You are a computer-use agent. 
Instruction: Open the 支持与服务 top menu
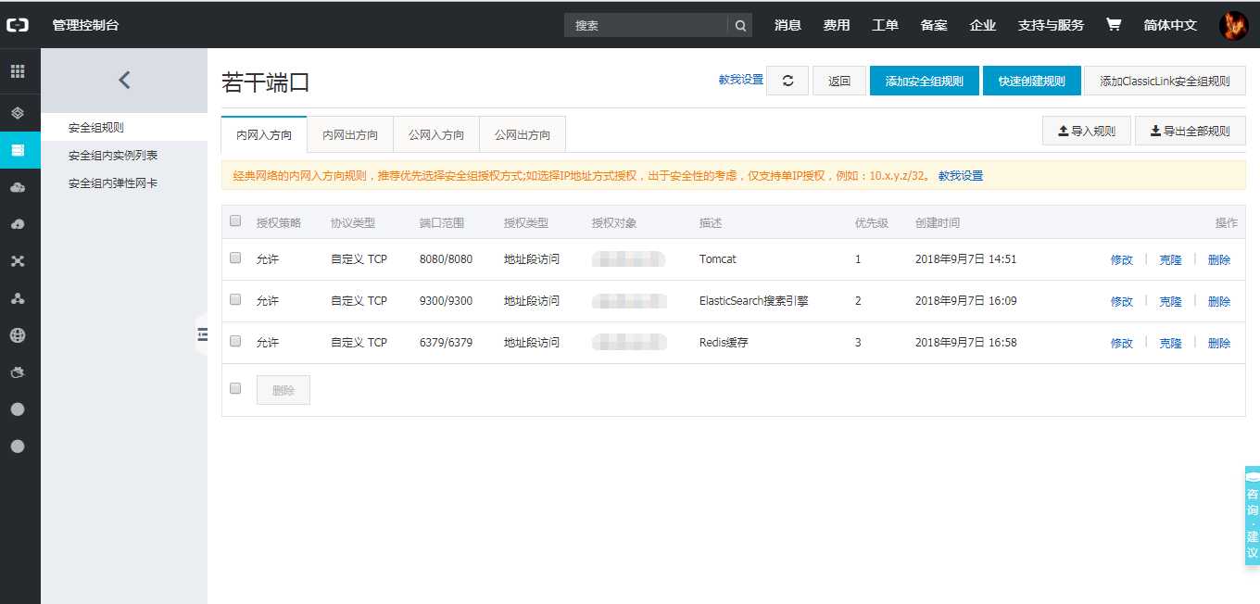click(1051, 25)
